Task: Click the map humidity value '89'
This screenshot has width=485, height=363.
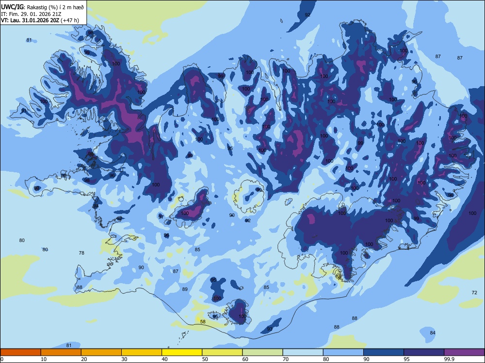Action: [x=185, y=289]
